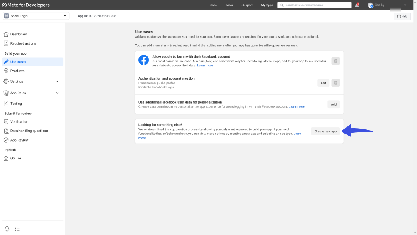Click the bell icon at sidebar bottom
417x235 pixels.
point(7,229)
